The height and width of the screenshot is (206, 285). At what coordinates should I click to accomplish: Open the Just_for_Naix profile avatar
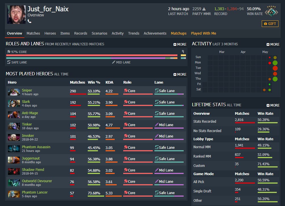[x=16, y=14]
